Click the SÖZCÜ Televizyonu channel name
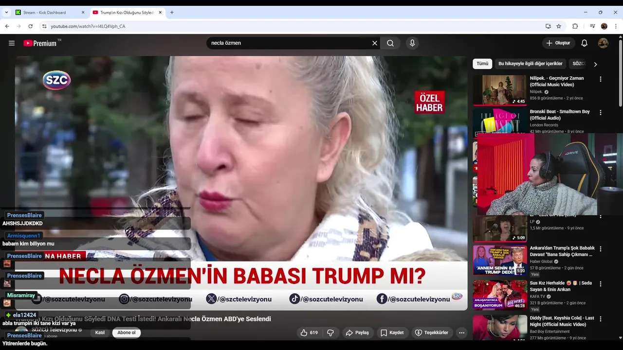 54,330
